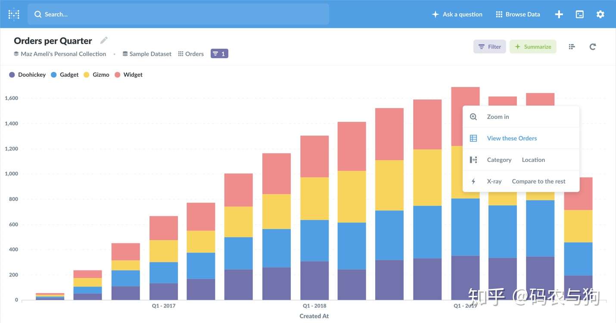Screen dimensions: 616x323
Task: Open the SQL console icon in header
Action: (580, 14)
